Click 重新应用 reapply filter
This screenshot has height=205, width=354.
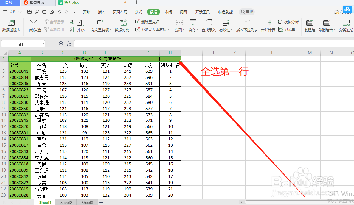tap(54, 29)
